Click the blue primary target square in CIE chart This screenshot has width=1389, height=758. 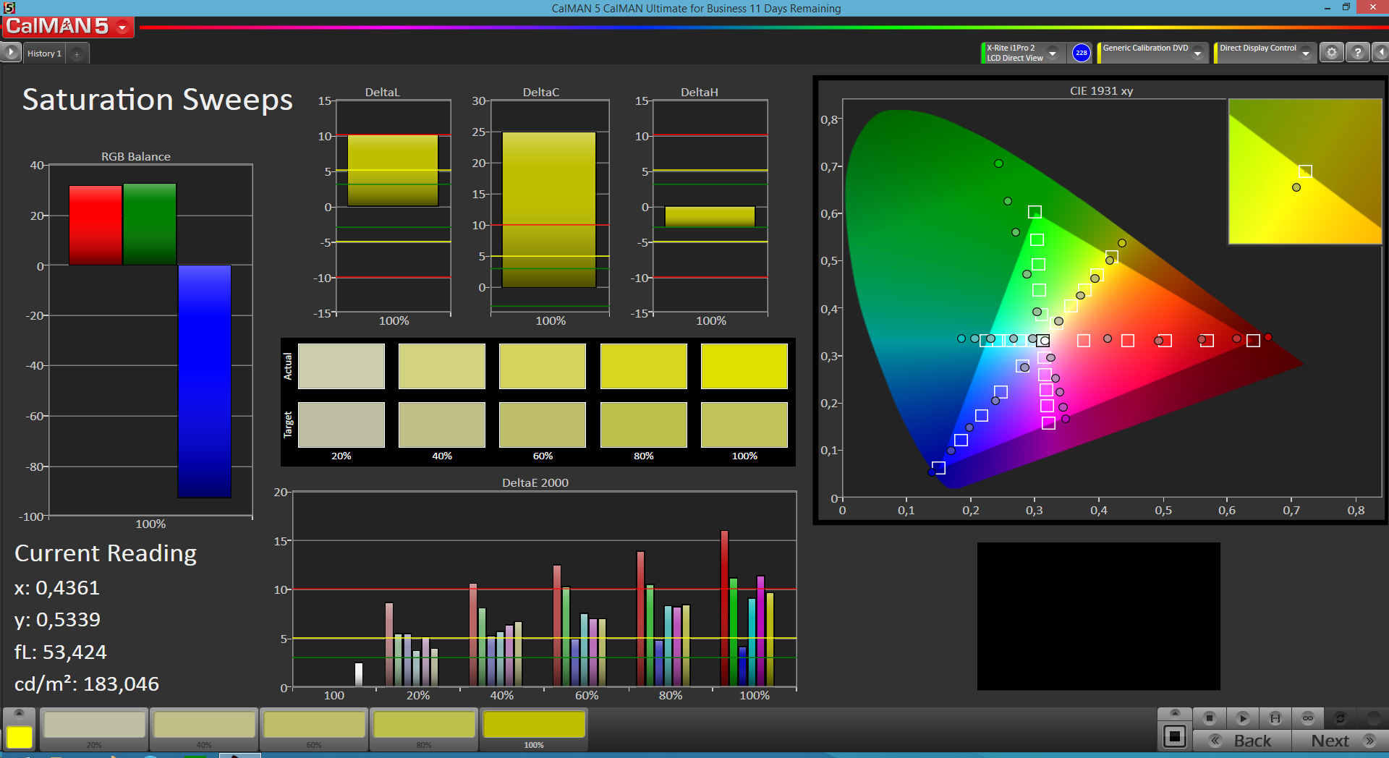[938, 468]
